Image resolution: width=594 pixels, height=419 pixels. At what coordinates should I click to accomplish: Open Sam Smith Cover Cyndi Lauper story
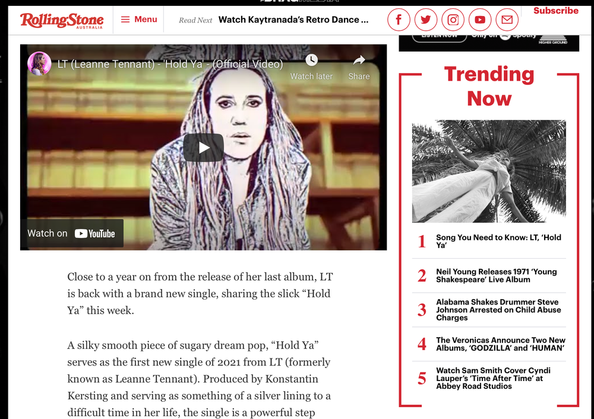[x=493, y=378]
